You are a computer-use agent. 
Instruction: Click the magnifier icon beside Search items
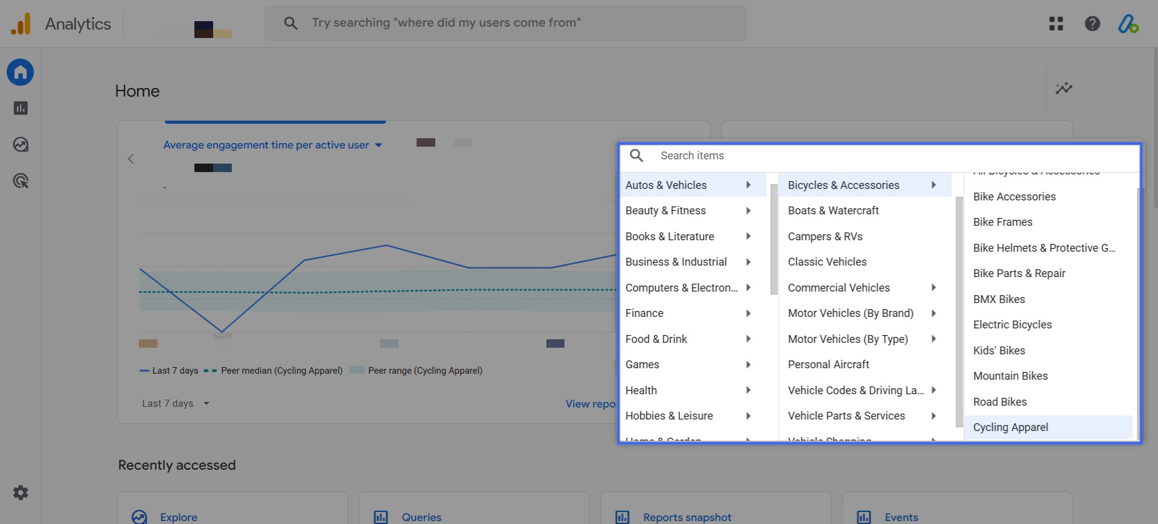(x=636, y=156)
